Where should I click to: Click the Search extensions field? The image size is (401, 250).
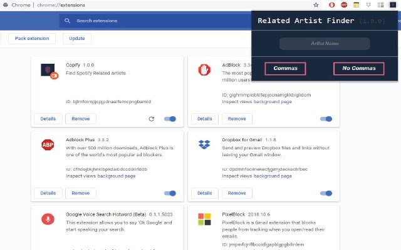pyautogui.click(x=156, y=21)
